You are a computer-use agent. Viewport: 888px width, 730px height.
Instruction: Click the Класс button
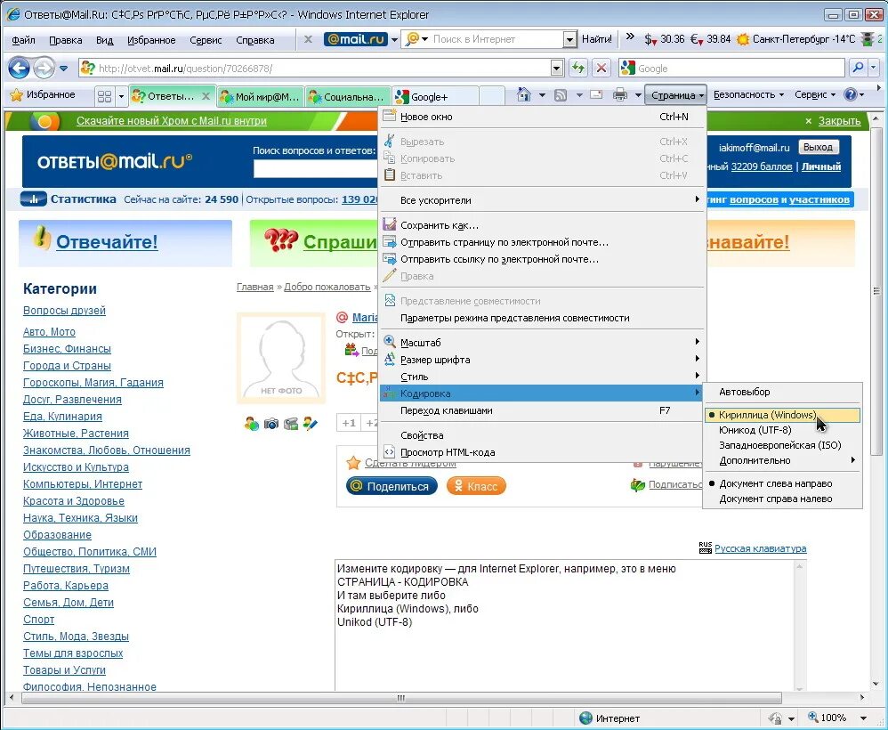click(x=476, y=486)
